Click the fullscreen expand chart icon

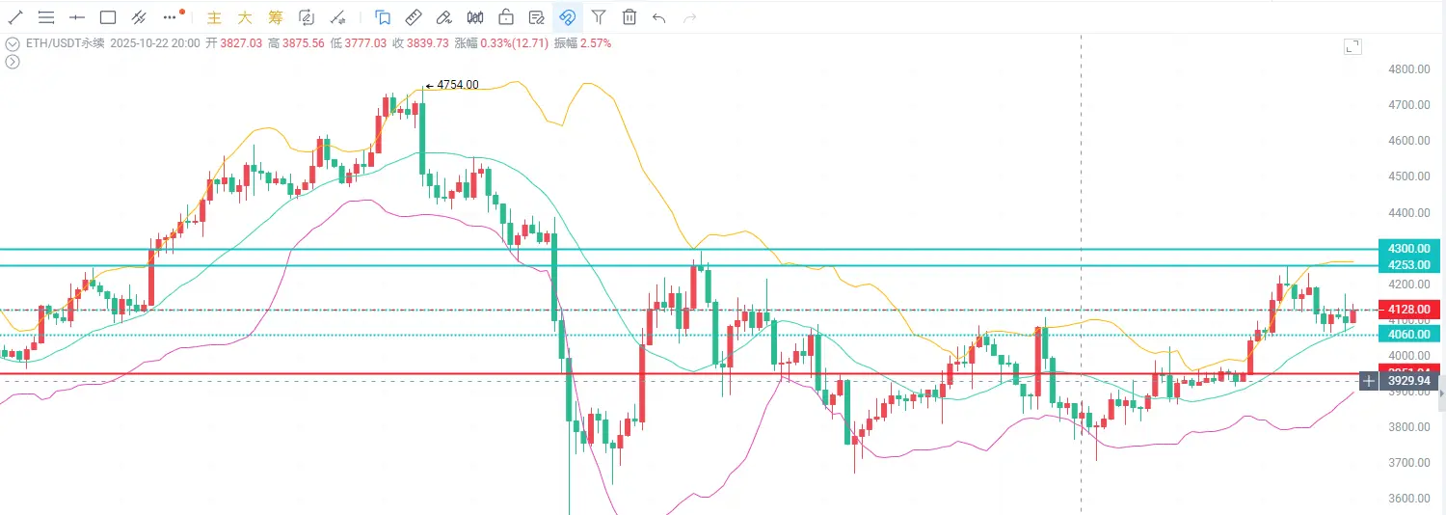click(1352, 47)
